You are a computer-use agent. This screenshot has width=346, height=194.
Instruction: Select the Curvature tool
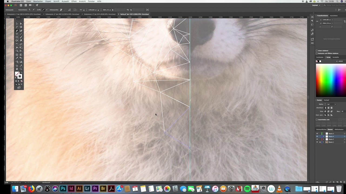(x=21, y=31)
